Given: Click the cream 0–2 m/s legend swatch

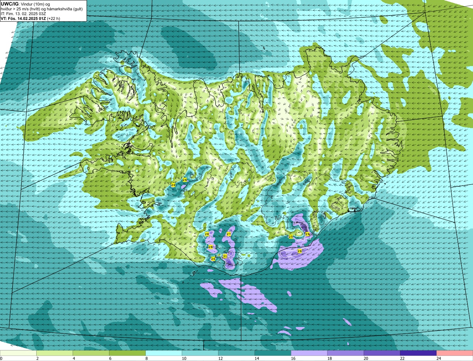Looking at the screenshot, I should click(18, 353).
